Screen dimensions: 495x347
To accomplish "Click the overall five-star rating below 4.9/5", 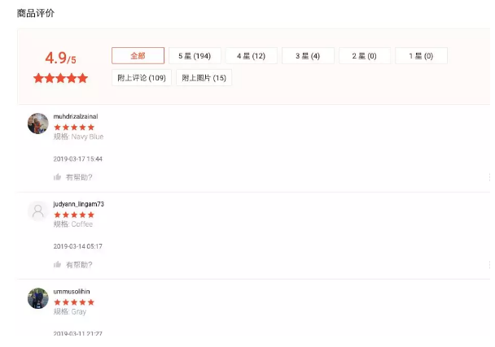I will tap(60, 78).
